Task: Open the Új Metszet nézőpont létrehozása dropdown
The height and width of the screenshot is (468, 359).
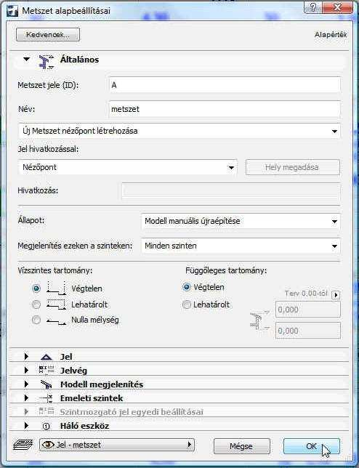Action: pyautogui.click(x=179, y=131)
